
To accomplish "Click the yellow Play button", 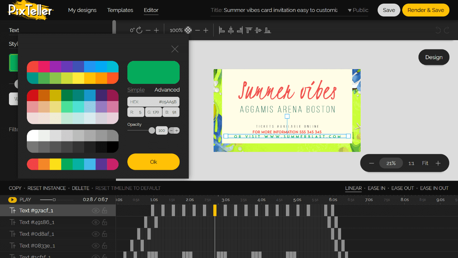I will click(x=13, y=200).
